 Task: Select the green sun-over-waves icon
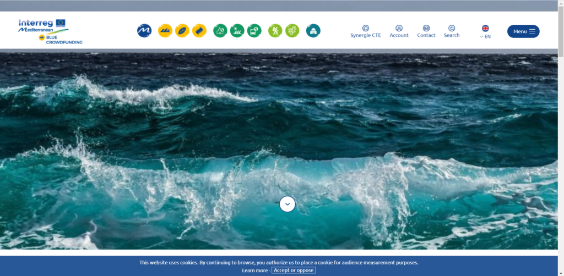[x=237, y=31]
